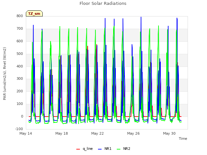Click the May 18 x-axis tick label
This screenshot has width=207, height=155.
coord(61,133)
